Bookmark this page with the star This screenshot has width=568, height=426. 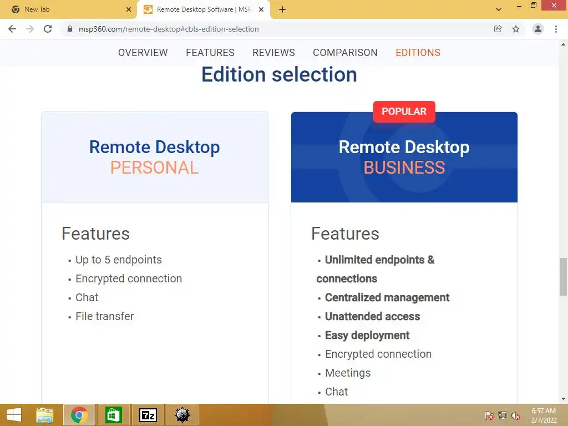516,29
